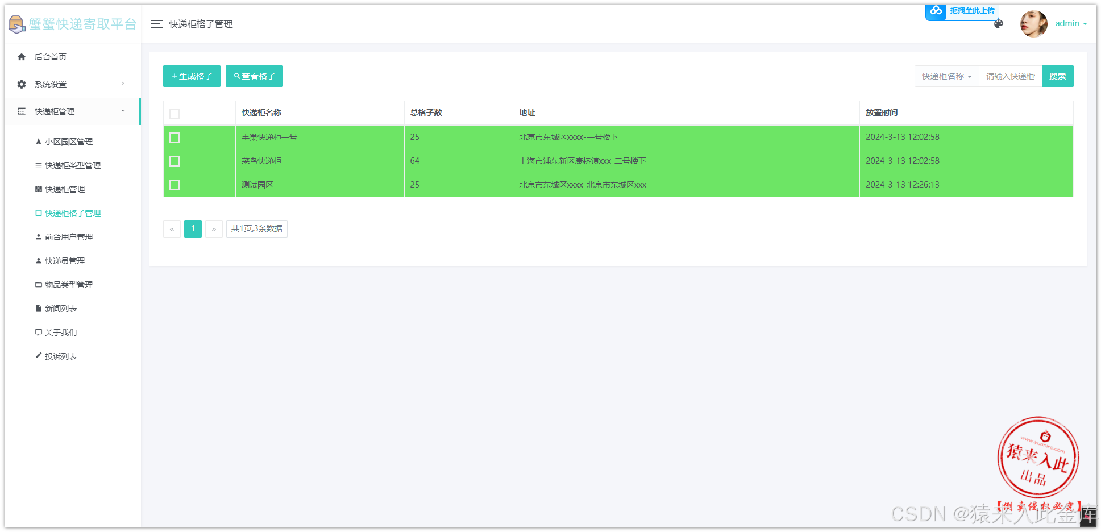Click the 共1页,3条数据 summary label

pos(257,228)
